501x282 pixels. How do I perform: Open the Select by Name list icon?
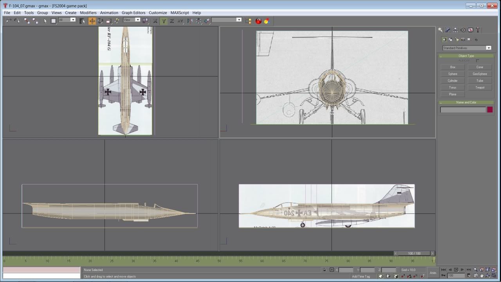tap(82, 21)
